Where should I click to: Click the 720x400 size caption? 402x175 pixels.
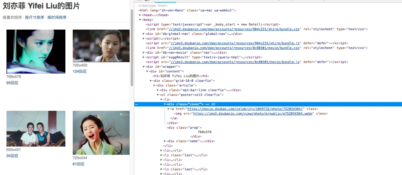pos(80,65)
